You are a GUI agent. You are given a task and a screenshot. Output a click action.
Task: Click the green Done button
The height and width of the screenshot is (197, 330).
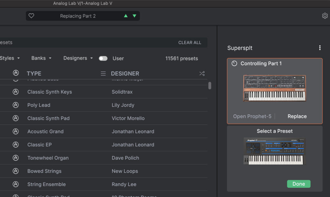click(299, 184)
